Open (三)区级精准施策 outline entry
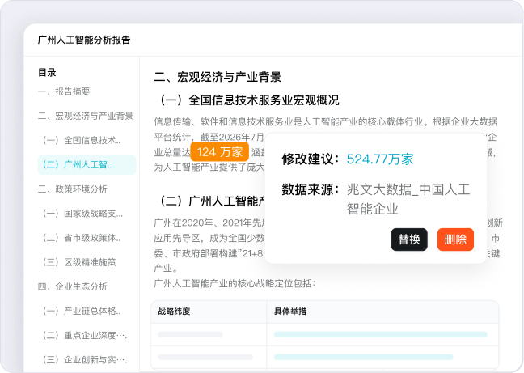The height and width of the screenshot is (373, 524). point(79,262)
